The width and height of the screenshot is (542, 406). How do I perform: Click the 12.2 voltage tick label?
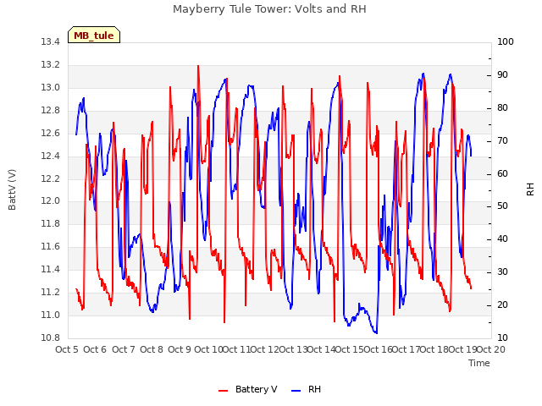(x=50, y=178)
